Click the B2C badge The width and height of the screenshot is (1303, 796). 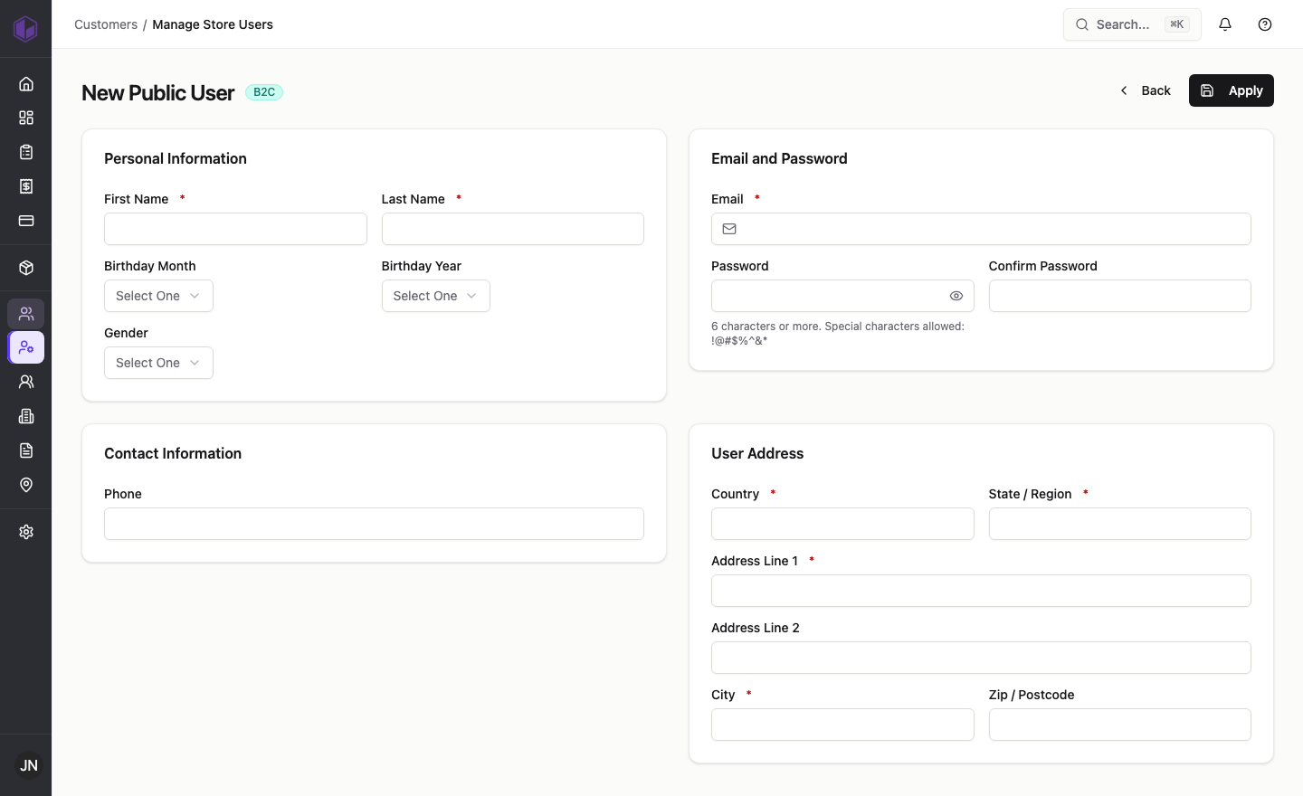264,92
